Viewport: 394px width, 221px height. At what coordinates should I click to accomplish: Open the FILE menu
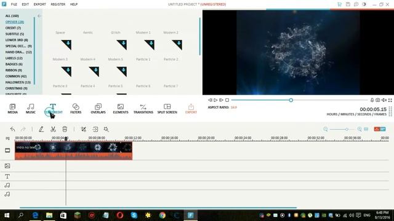pos(14,4)
